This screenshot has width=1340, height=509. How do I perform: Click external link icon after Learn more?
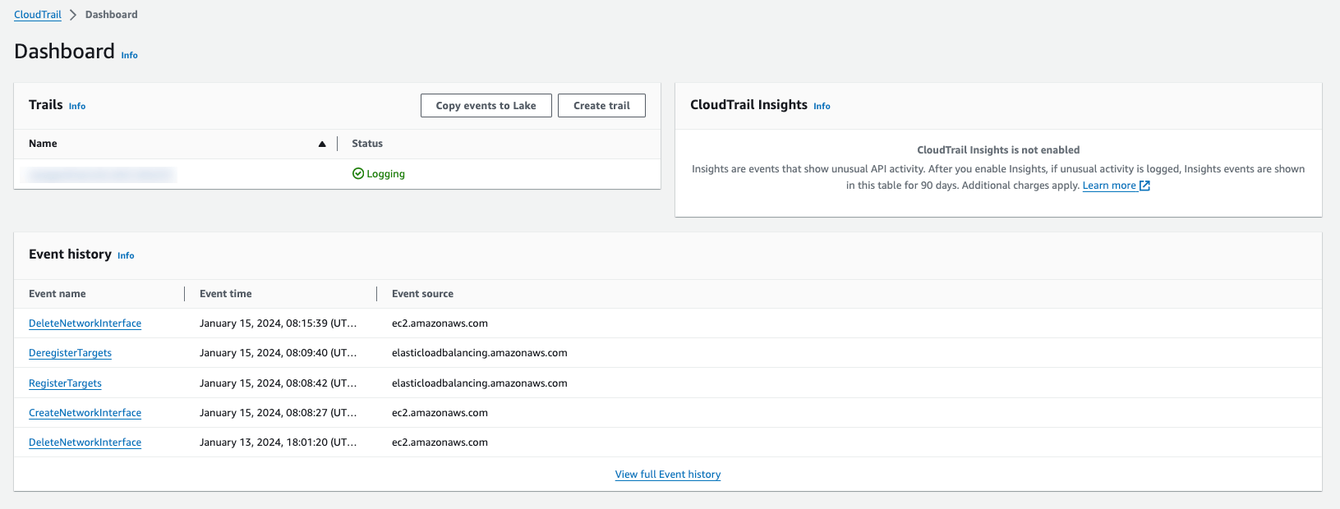pos(1144,186)
